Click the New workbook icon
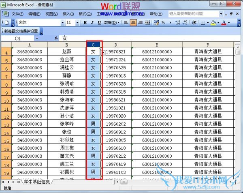Image resolution: width=243 pixels, height=193 pixels. 6,23
